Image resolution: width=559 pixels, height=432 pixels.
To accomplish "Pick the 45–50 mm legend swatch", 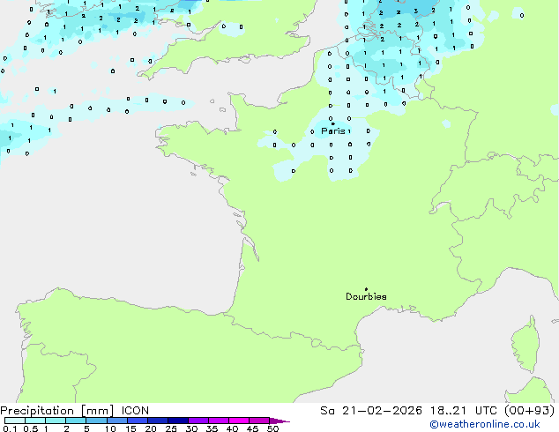I will [x=259, y=421].
